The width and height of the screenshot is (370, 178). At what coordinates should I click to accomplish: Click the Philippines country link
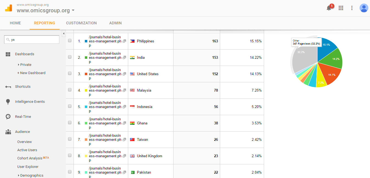coord(145,41)
